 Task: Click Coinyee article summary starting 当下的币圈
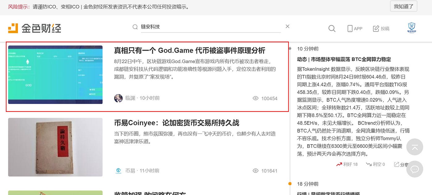click(x=195, y=138)
